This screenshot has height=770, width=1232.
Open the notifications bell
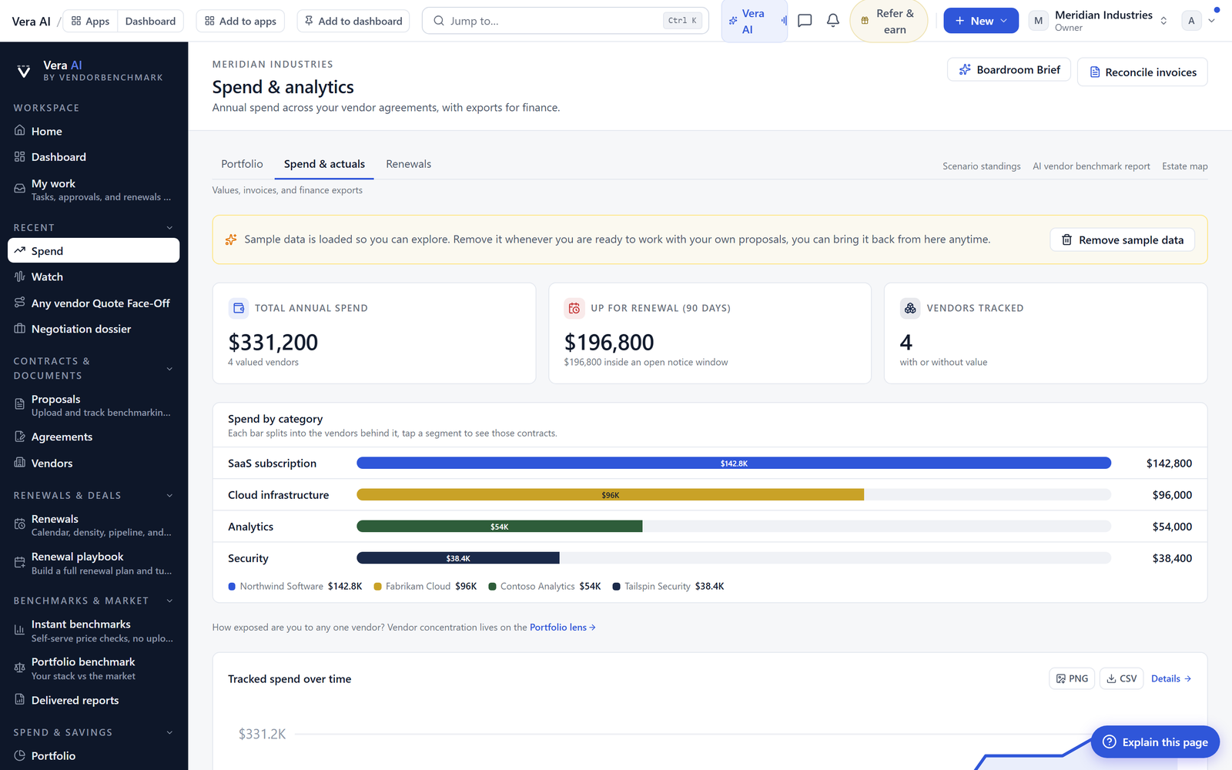tap(833, 21)
